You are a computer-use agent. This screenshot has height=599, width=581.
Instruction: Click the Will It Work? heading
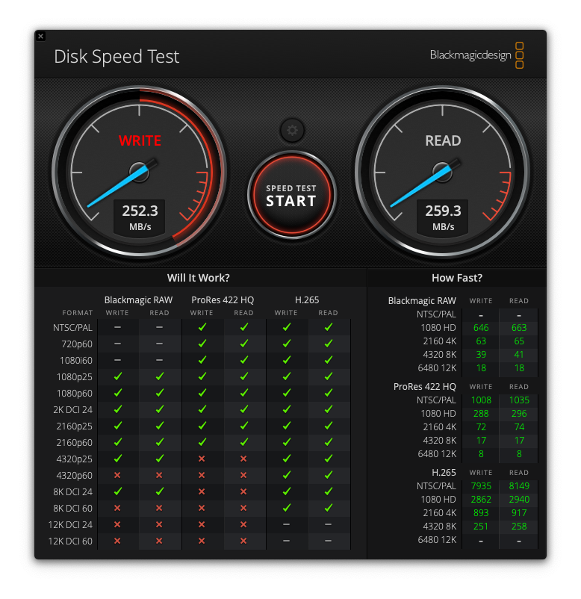pyautogui.click(x=198, y=278)
